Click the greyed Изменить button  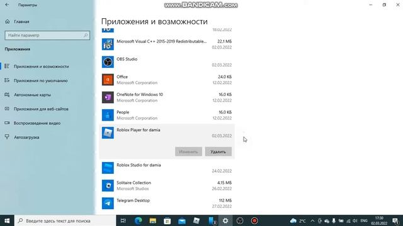pyautogui.click(x=188, y=152)
